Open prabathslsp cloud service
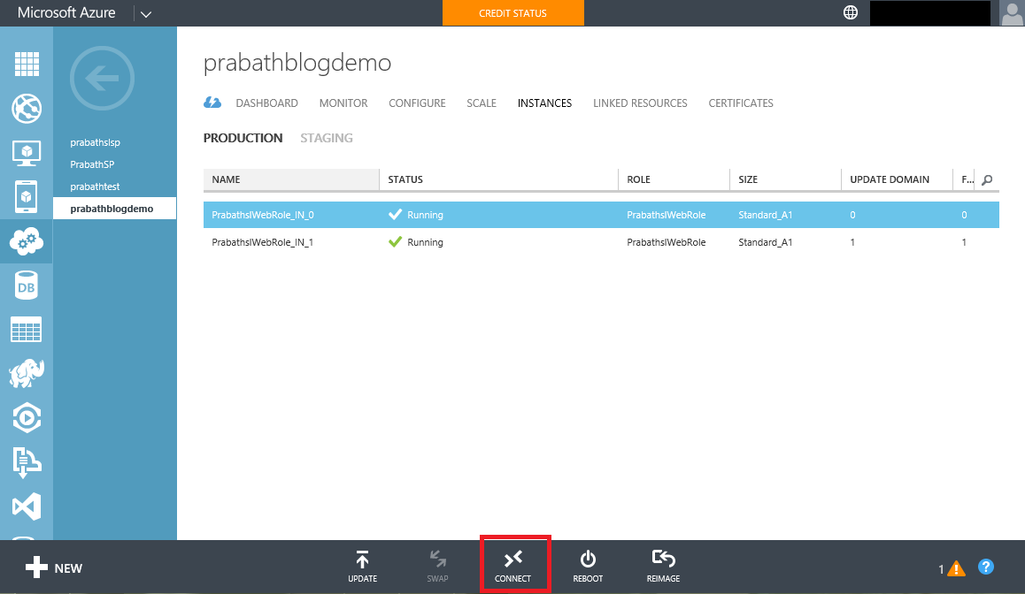The height and width of the screenshot is (594, 1025). 96,142
